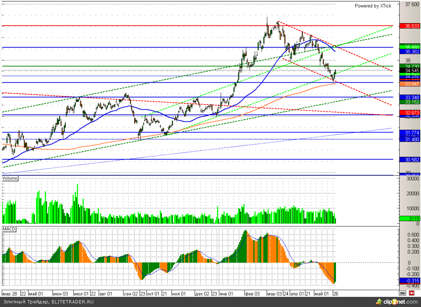Viewport: 421px width, 307px height.
Task: Click the Volume panel label
Action: pyautogui.click(x=10, y=178)
